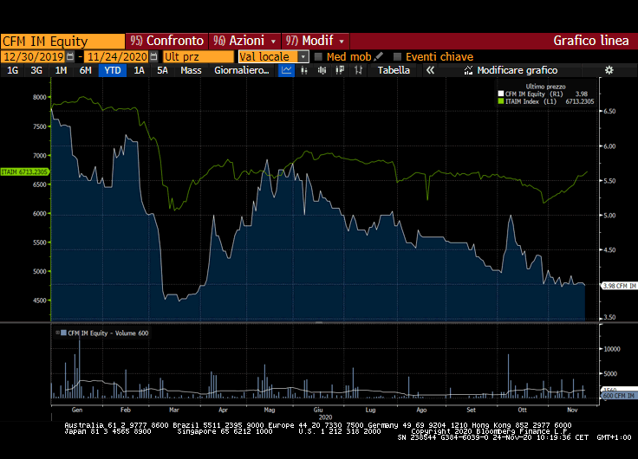
Task: Click the Modificare grafico button
Action: click(511, 70)
